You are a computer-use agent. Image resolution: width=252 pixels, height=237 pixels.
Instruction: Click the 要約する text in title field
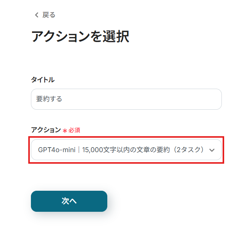(x=49, y=99)
